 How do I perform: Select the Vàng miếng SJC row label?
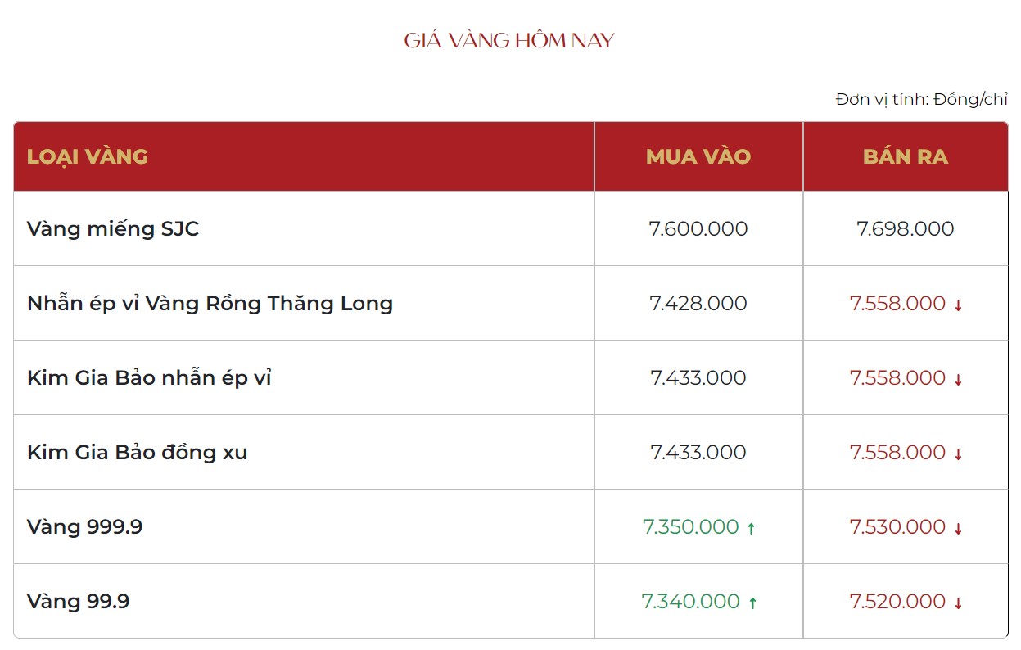click(113, 228)
